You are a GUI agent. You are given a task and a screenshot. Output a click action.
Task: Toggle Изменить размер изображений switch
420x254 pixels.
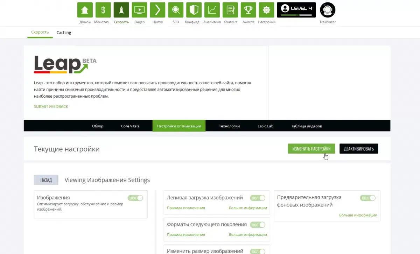pos(258,251)
